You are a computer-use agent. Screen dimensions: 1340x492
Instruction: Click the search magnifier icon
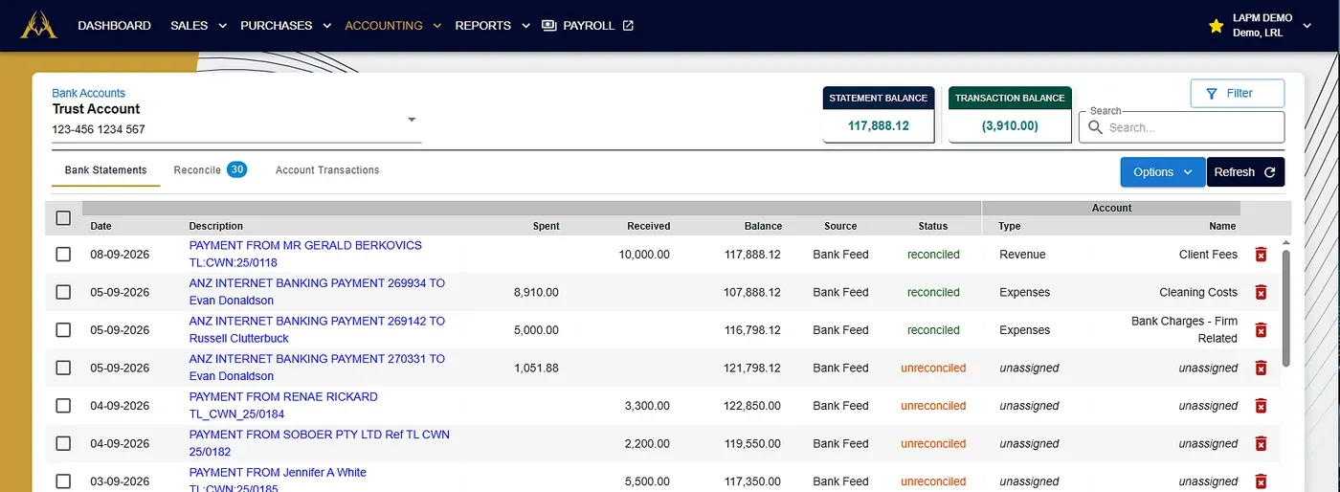[1096, 127]
